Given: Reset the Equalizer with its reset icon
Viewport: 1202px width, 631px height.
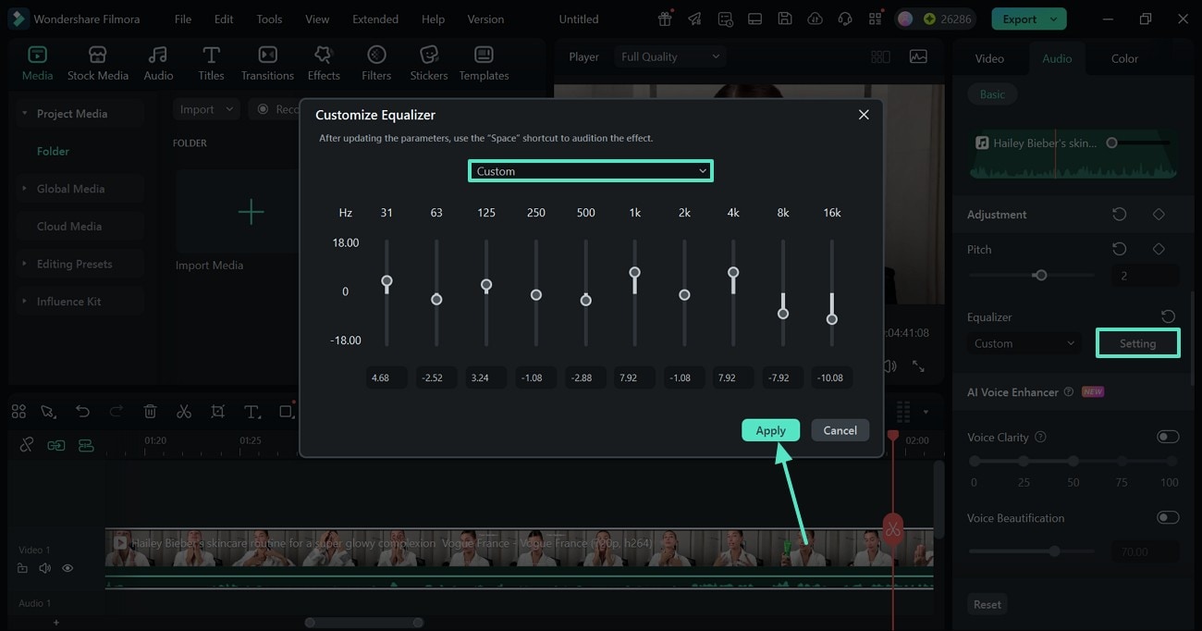Looking at the screenshot, I should click(x=1168, y=316).
